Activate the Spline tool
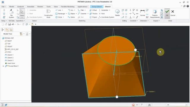This screenshot has width=190, height=107. tap(71, 17)
